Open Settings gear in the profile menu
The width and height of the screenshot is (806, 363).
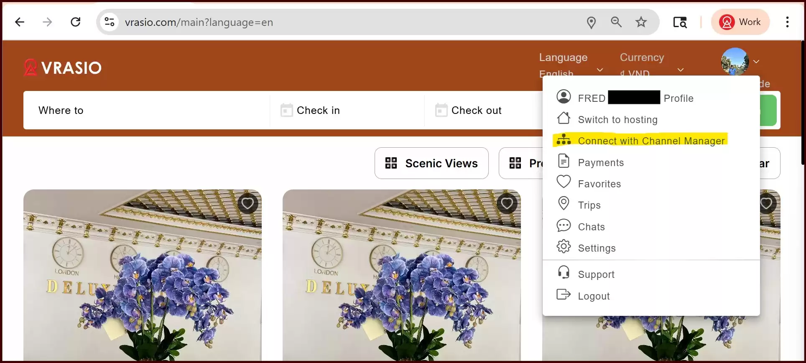click(x=564, y=247)
